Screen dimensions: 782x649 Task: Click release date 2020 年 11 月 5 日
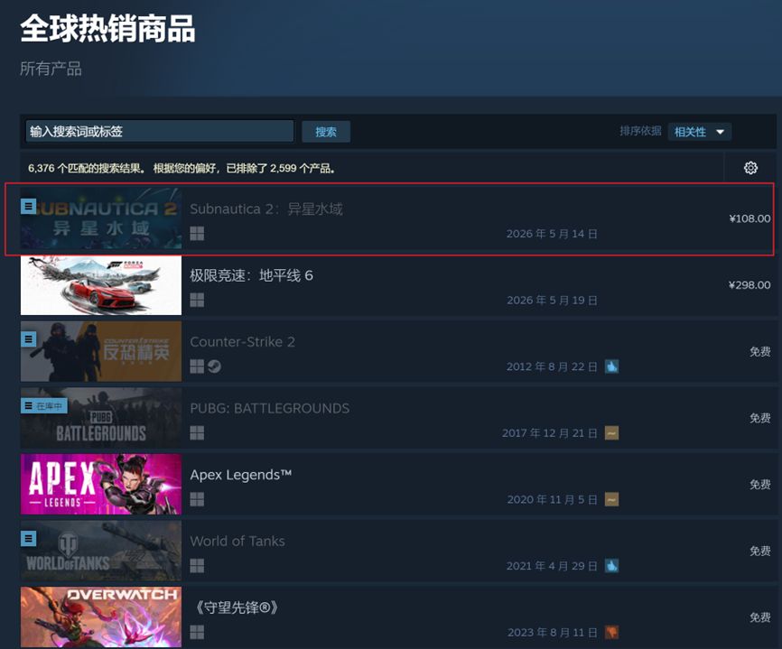coord(552,499)
